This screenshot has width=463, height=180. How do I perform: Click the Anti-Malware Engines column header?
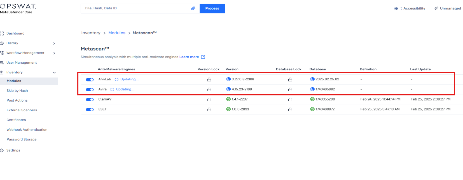[x=116, y=69]
